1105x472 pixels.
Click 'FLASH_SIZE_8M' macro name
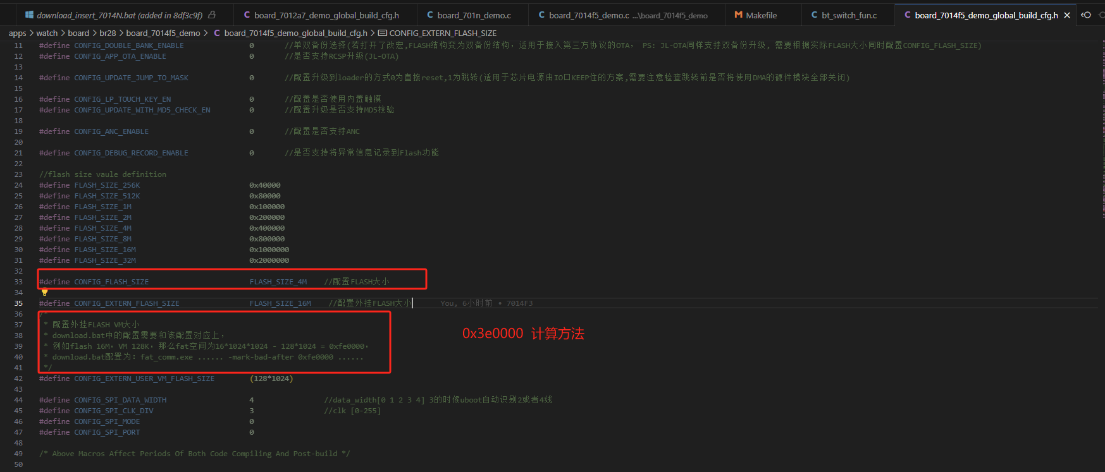pyautogui.click(x=102, y=239)
